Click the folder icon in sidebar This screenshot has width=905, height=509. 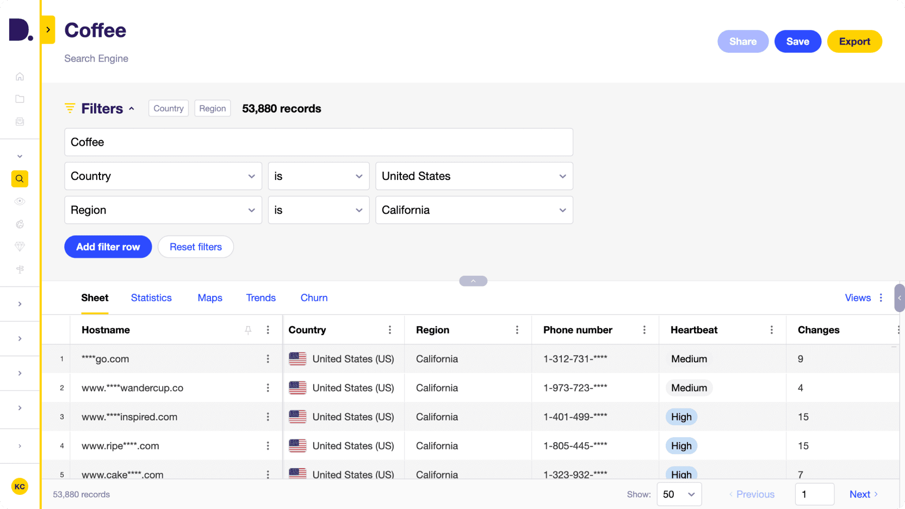coord(20,99)
